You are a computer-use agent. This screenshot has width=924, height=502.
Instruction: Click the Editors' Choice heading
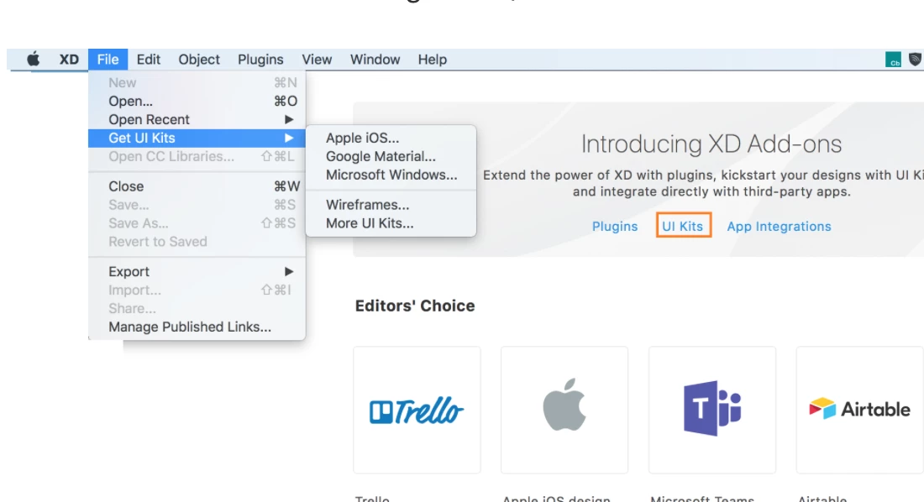[x=415, y=306]
